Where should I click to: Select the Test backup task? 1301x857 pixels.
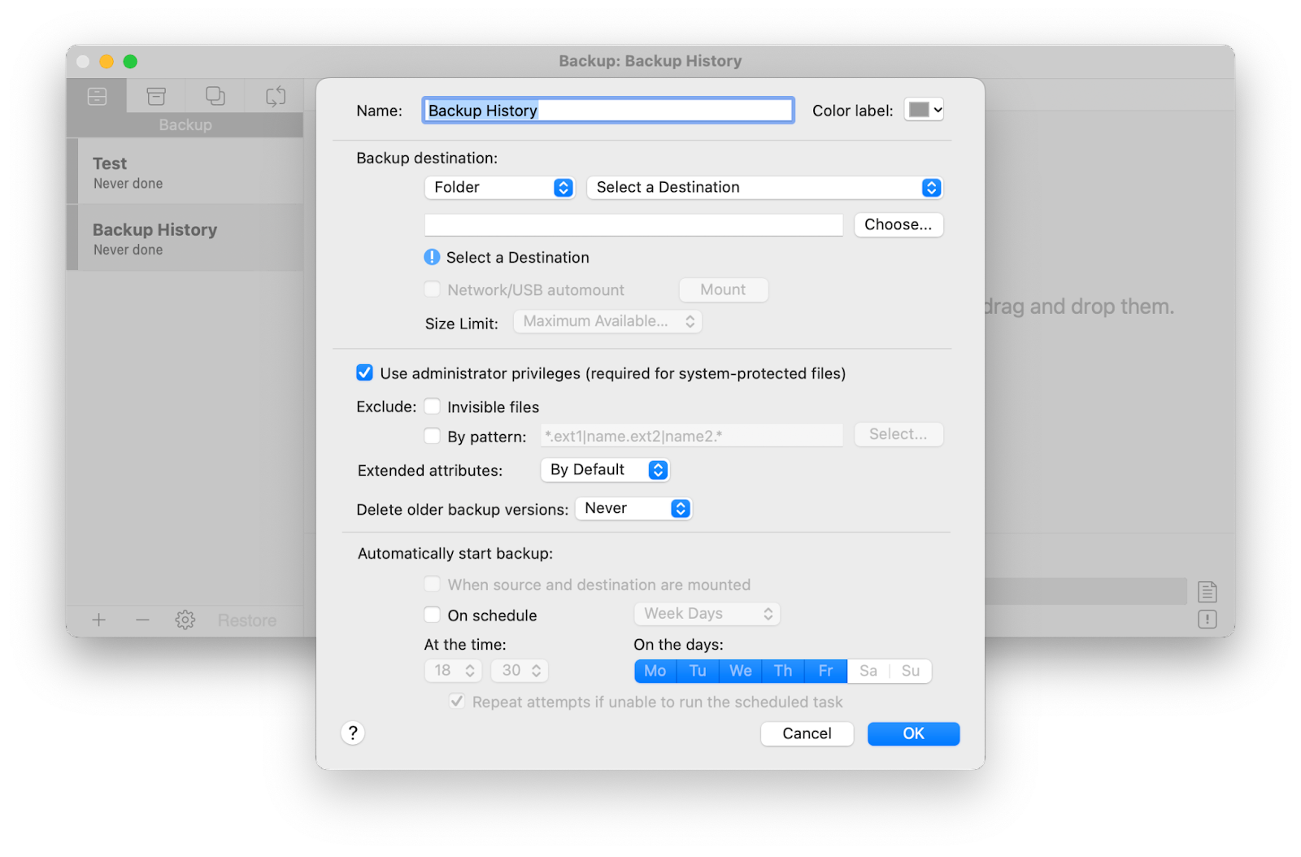[x=185, y=172]
